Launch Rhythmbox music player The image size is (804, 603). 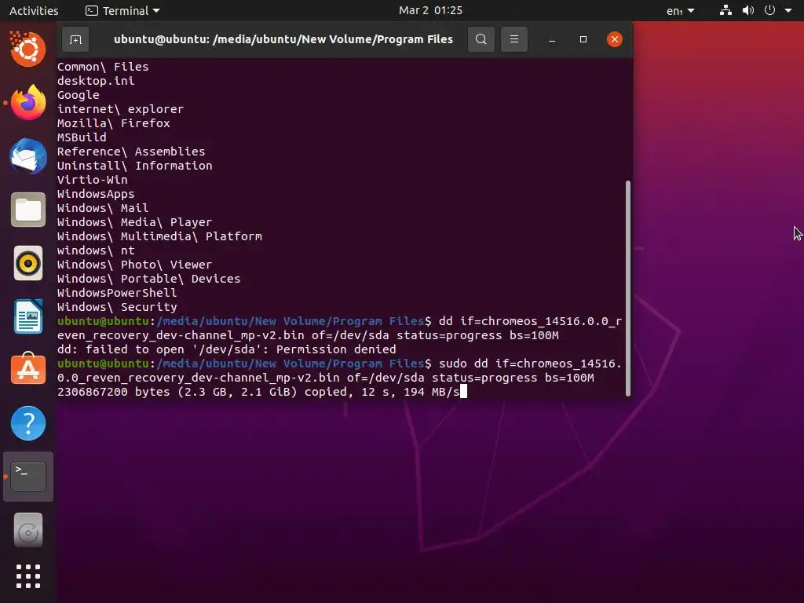[28, 263]
